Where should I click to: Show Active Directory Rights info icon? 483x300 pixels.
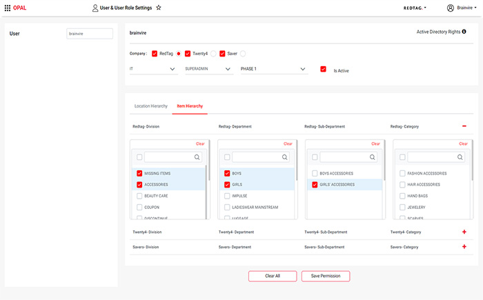464,32
